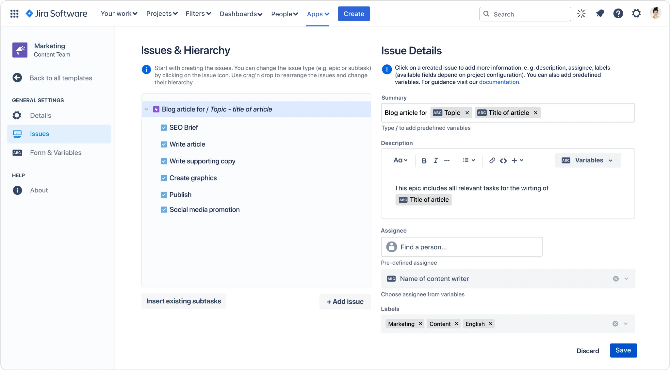Remove the Marketing label
The image size is (670, 370).
click(x=420, y=324)
